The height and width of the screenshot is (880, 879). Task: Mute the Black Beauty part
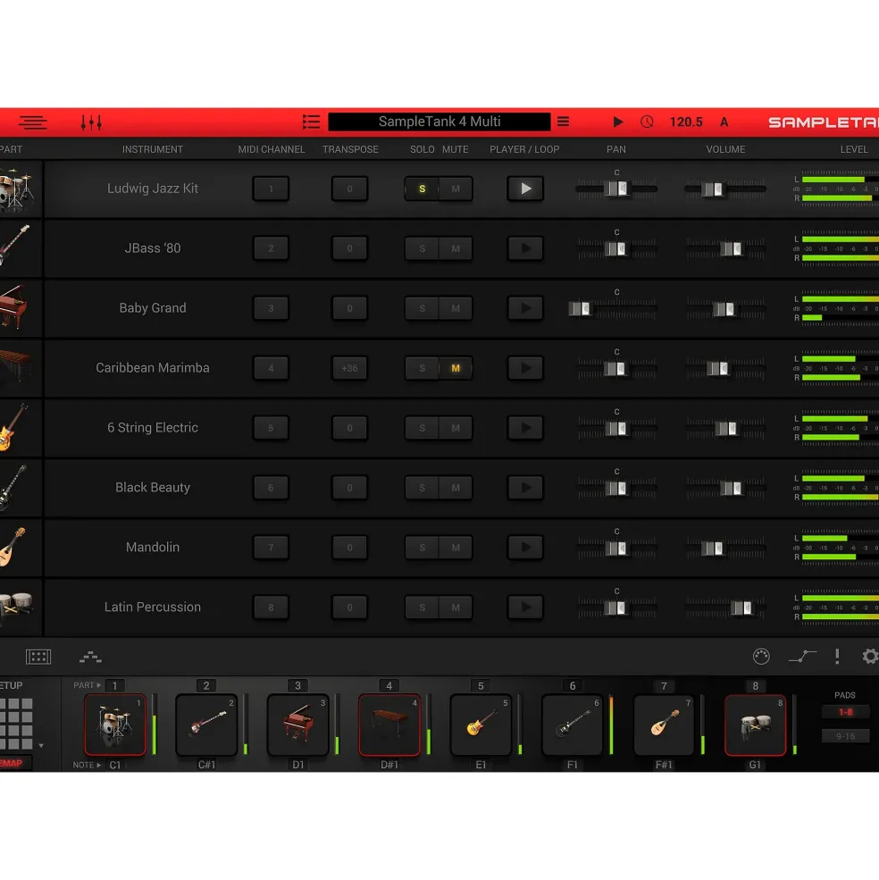point(456,488)
